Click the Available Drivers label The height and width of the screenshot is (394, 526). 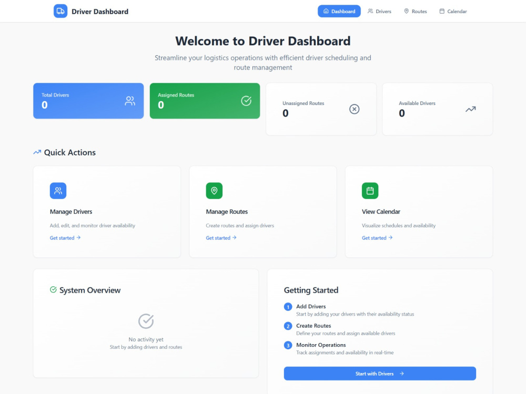(417, 103)
